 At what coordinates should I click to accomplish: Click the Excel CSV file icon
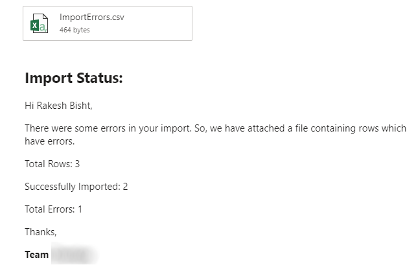[x=38, y=23]
